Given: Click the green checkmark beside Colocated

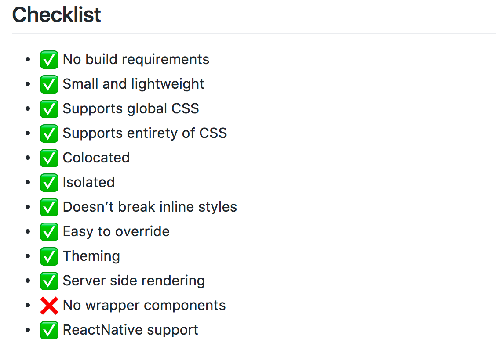Looking at the screenshot, I should click(x=49, y=158).
